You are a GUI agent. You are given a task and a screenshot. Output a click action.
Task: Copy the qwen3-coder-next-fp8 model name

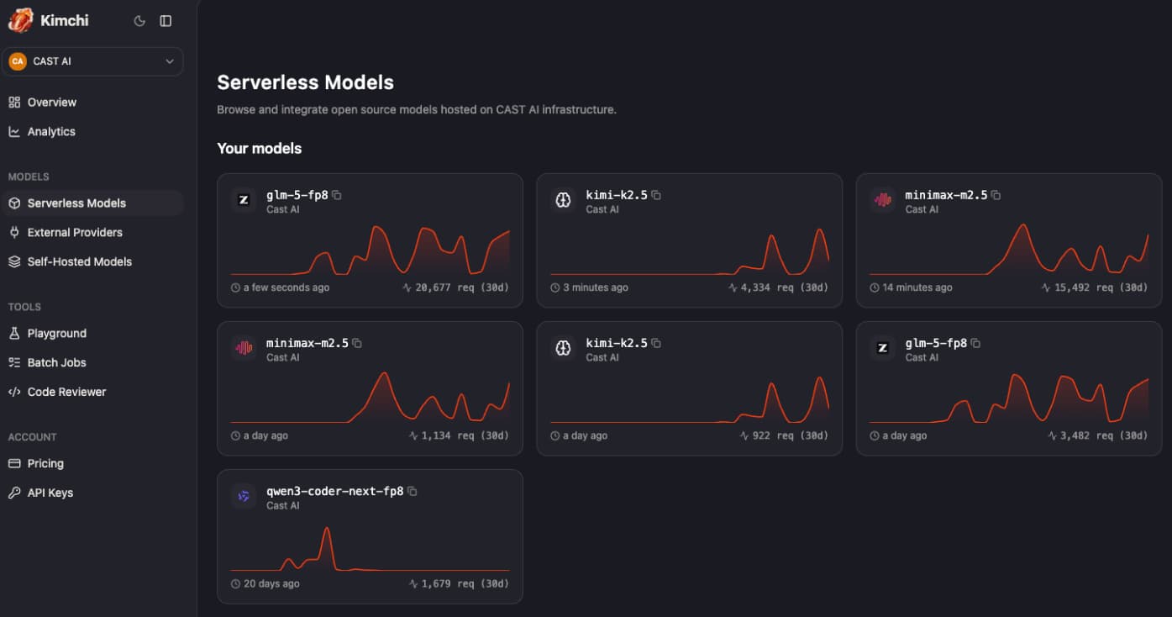pos(413,491)
